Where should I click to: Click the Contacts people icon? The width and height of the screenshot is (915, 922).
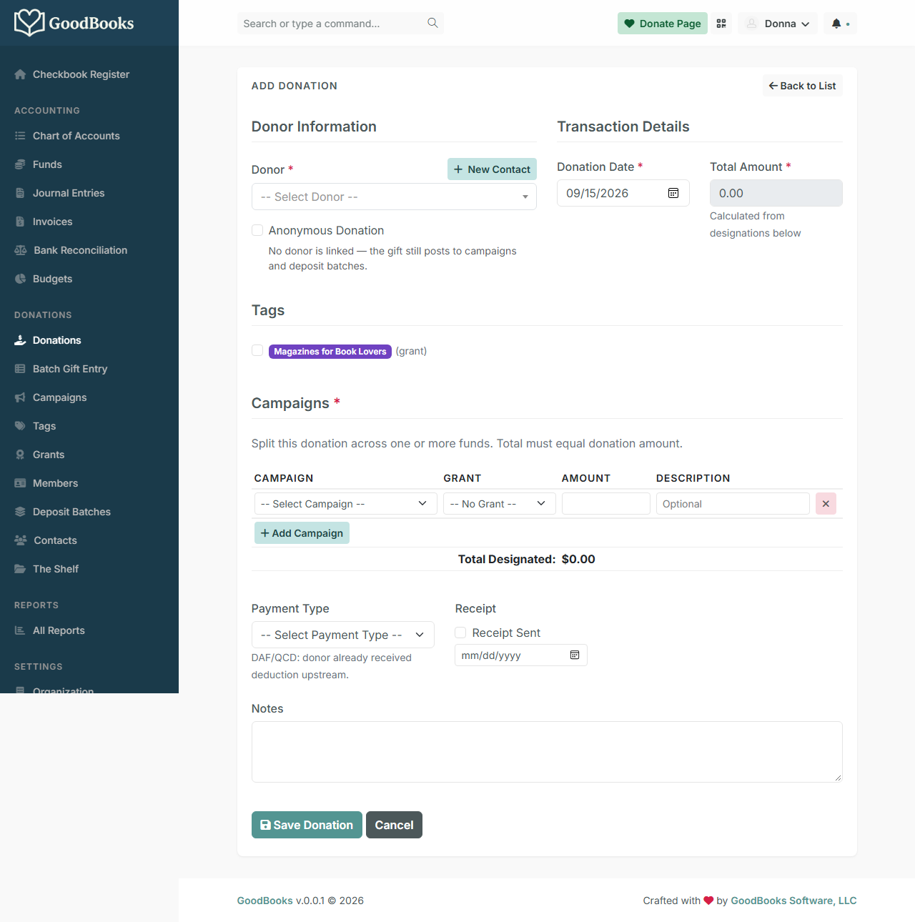tap(21, 540)
